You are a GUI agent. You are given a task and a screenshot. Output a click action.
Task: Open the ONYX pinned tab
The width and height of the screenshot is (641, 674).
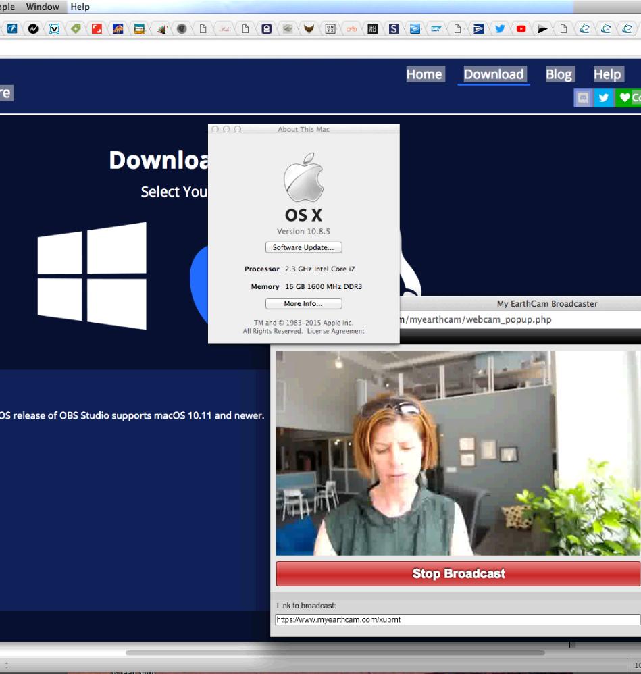(x=330, y=29)
